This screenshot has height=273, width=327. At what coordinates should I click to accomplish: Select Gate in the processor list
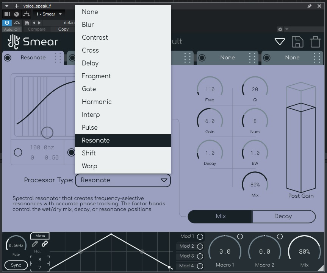(123, 89)
